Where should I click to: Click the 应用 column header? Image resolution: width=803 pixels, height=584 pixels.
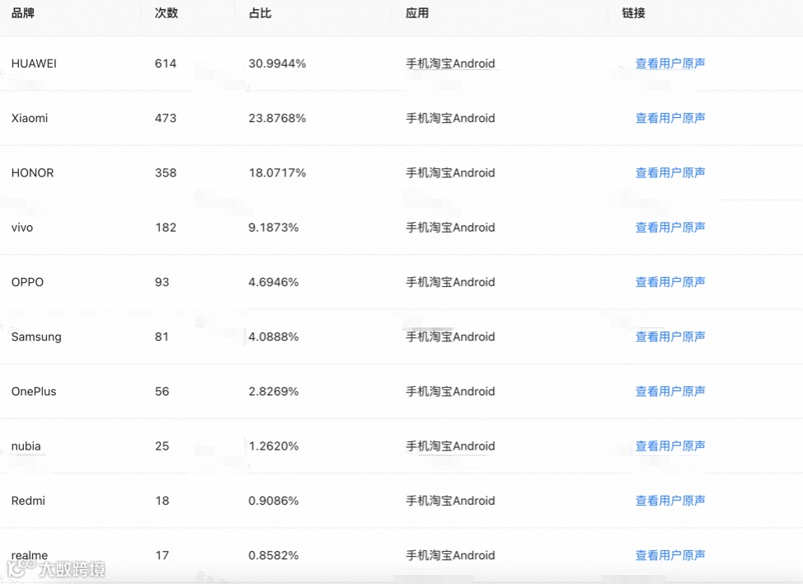(x=417, y=13)
